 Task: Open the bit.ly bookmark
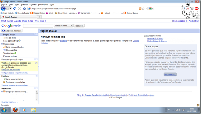[x=66, y=13]
